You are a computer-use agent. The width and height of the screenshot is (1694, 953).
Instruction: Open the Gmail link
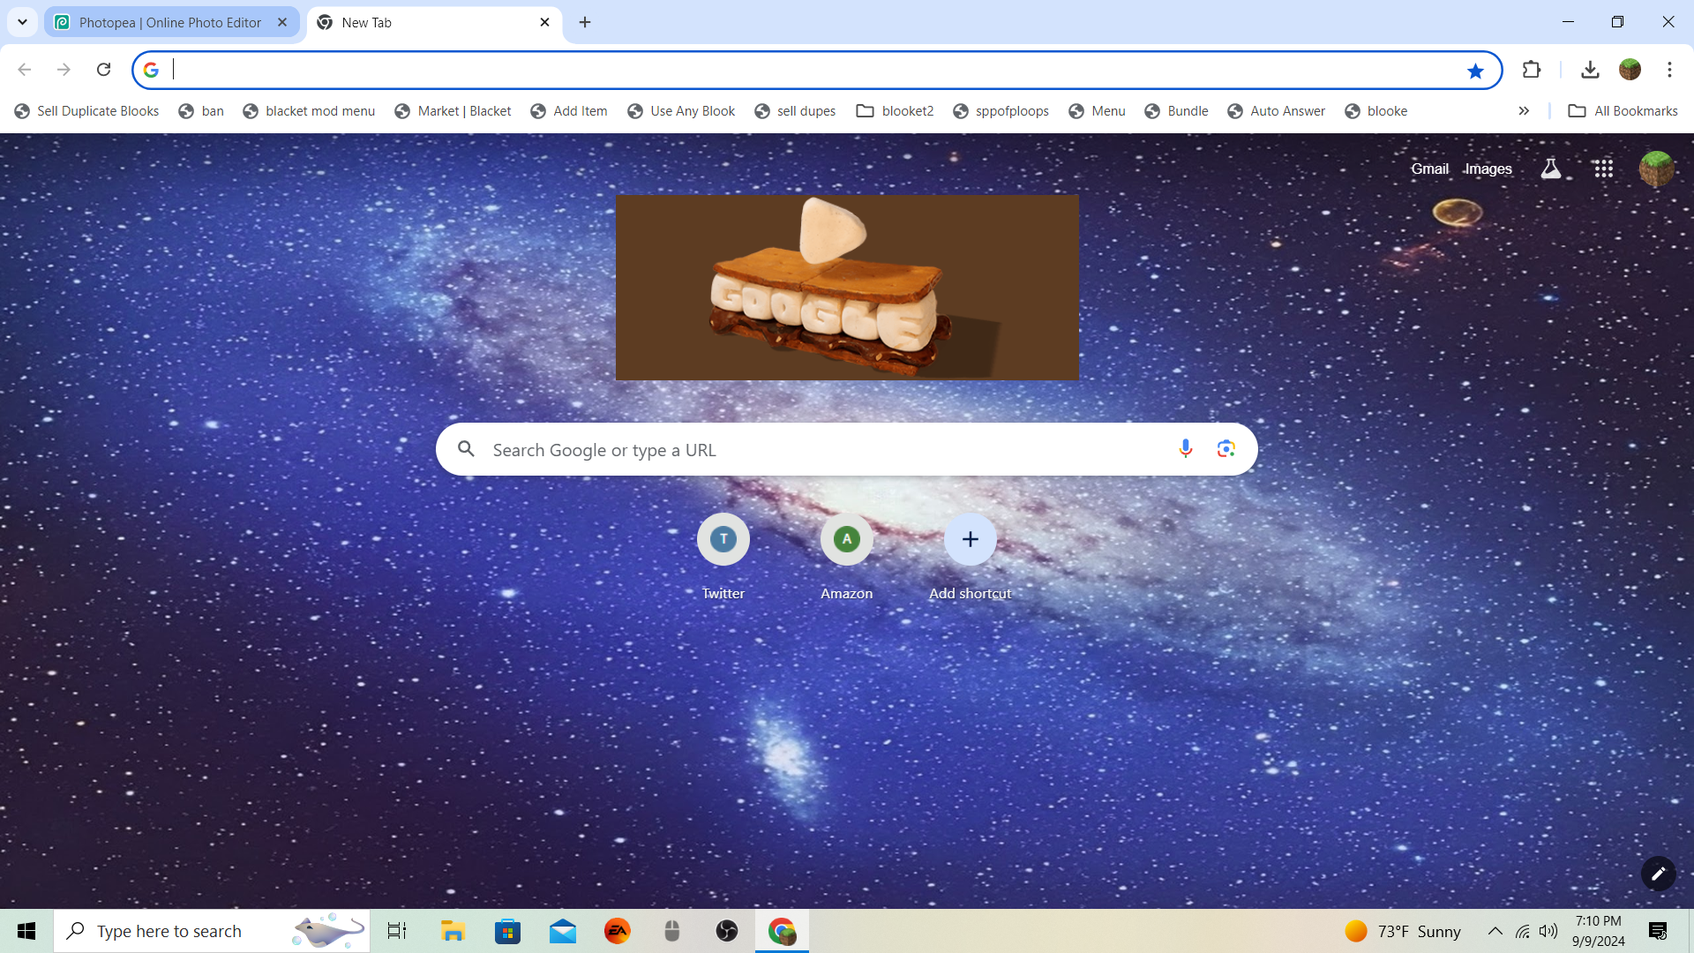[x=1429, y=169]
